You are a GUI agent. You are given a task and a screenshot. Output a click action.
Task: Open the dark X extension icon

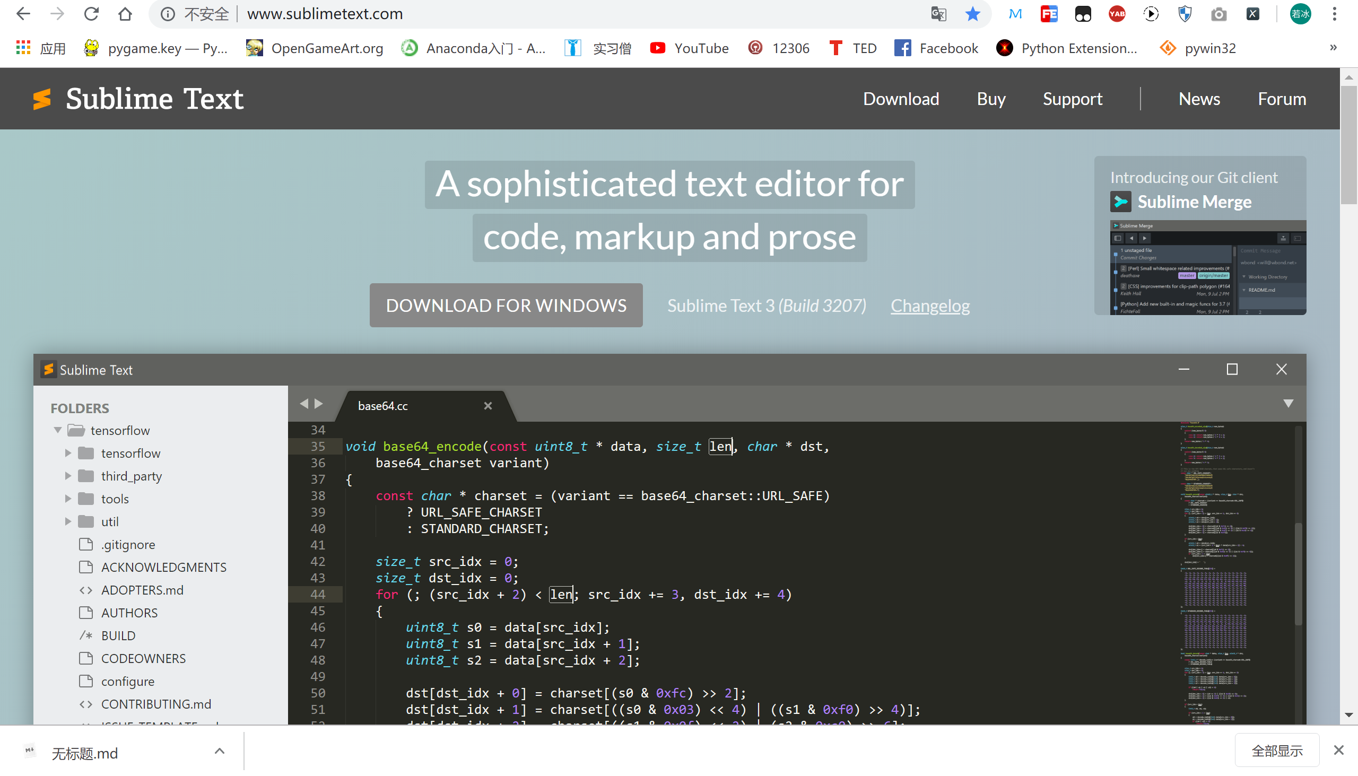pos(1253,14)
